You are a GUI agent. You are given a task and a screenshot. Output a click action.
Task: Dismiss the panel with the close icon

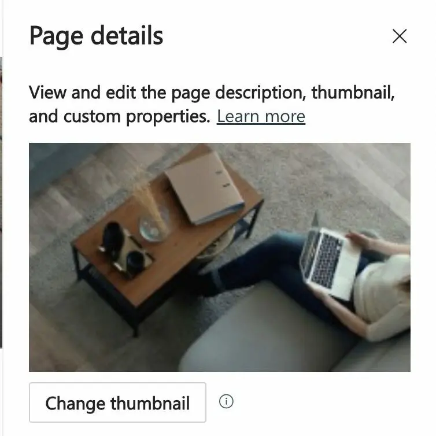point(400,36)
